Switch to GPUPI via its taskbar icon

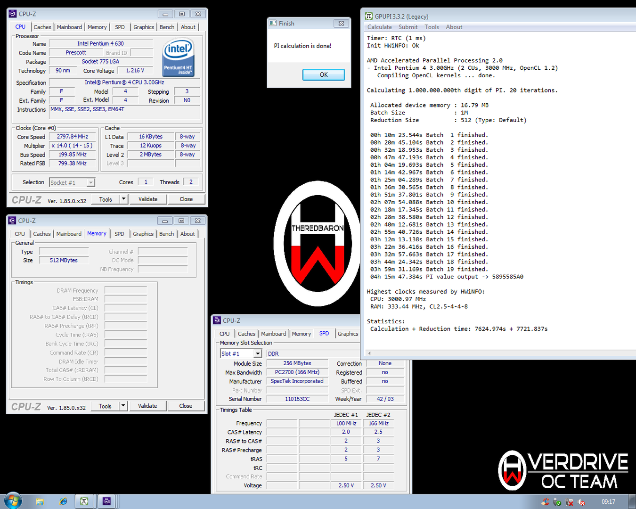tap(84, 501)
